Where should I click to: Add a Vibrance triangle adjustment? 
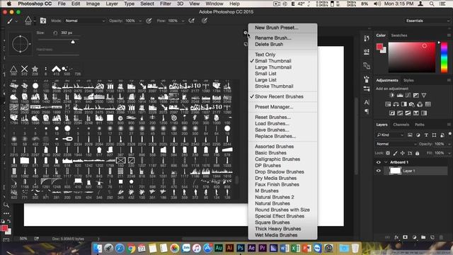tap(424, 96)
